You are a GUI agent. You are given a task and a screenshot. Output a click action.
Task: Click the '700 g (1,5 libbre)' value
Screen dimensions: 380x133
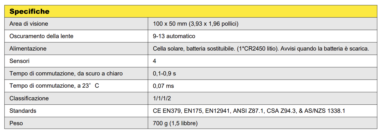click(175, 123)
